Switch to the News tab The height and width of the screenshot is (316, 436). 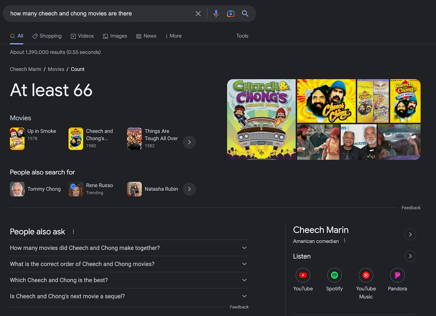pyautogui.click(x=146, y=36)
